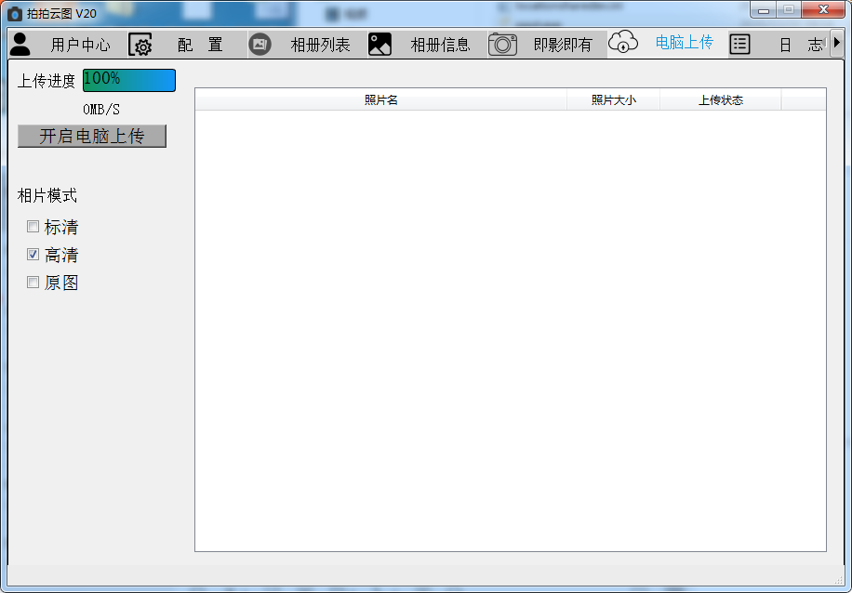The image size is (852, 593).
Task: Click the 0MB/S upload speed text
Action: [101, 109]
